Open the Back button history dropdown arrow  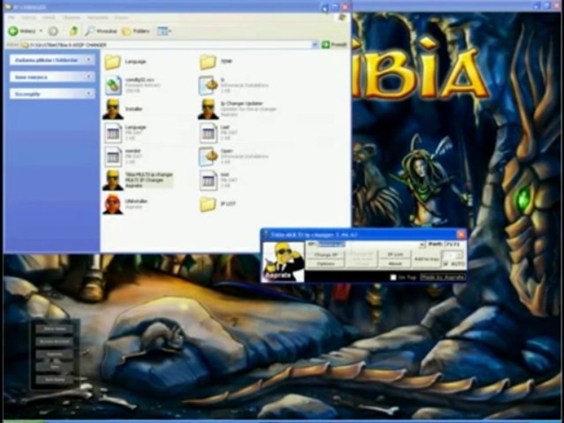click(41, 31)
